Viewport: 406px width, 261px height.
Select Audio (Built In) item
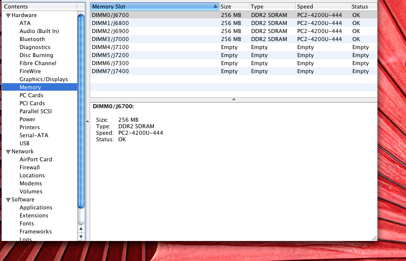tap(40, 31)
